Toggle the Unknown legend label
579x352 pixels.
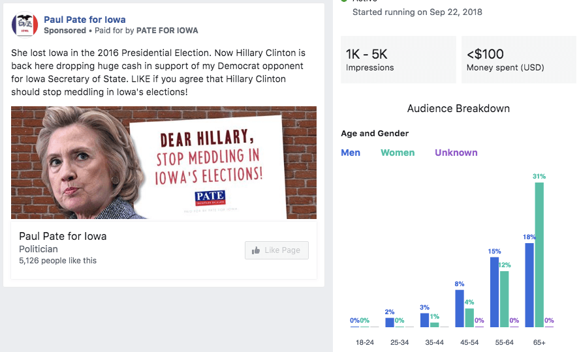[456, 153]
